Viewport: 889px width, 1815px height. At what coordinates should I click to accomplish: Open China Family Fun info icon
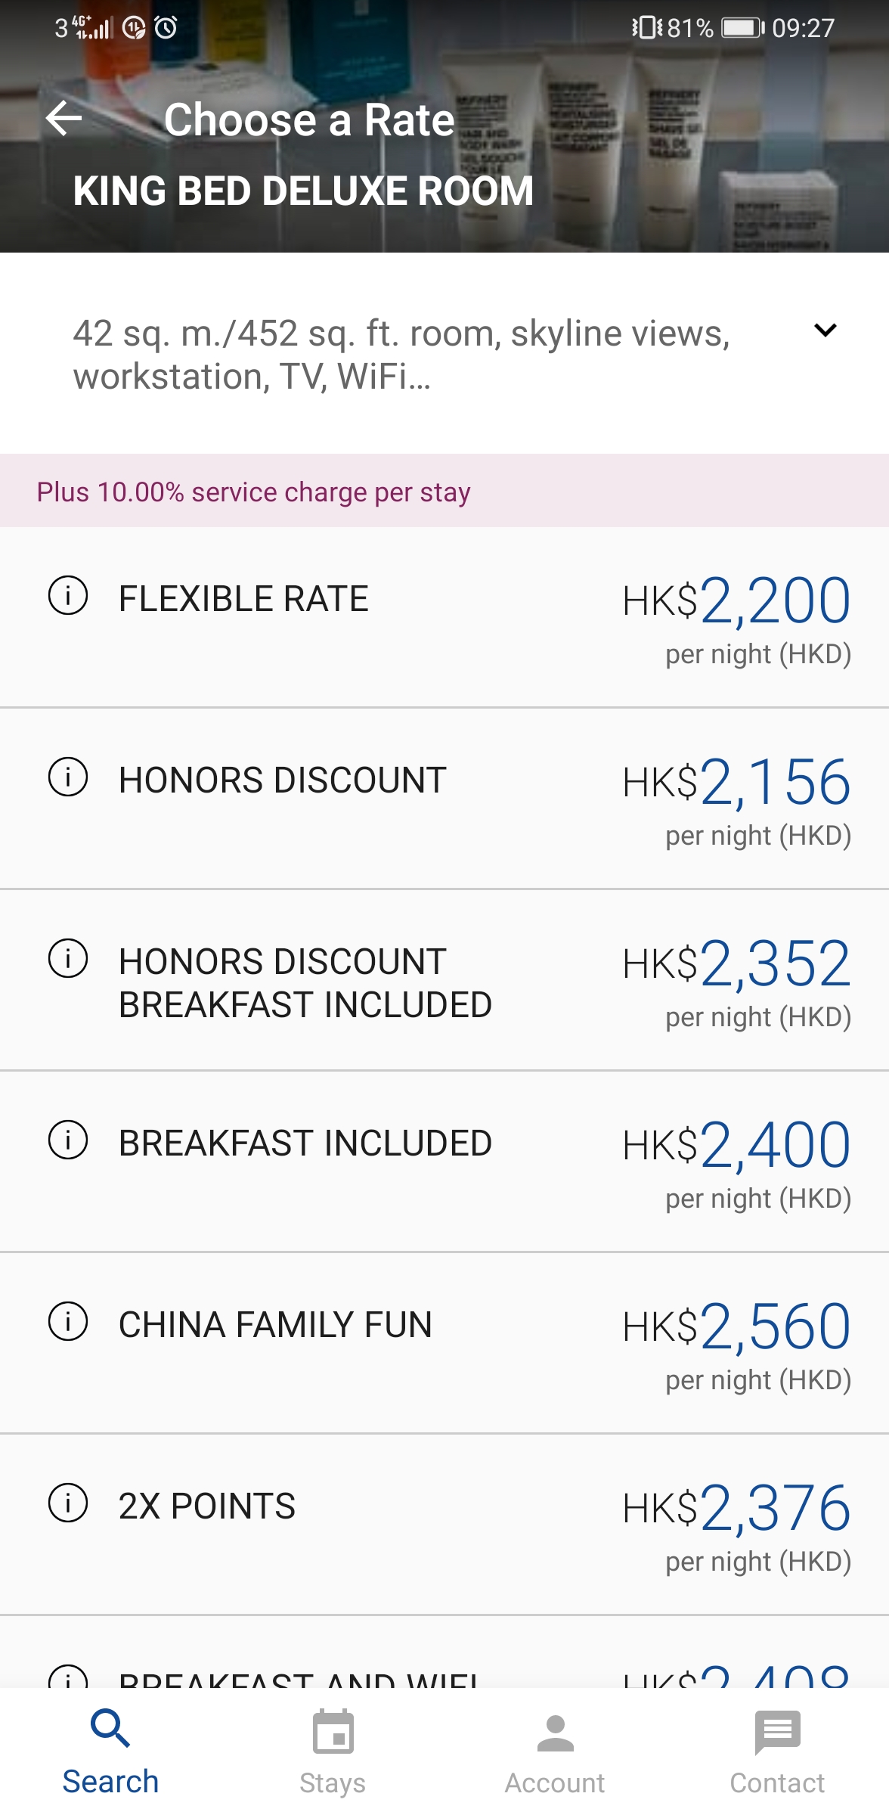68,1321
